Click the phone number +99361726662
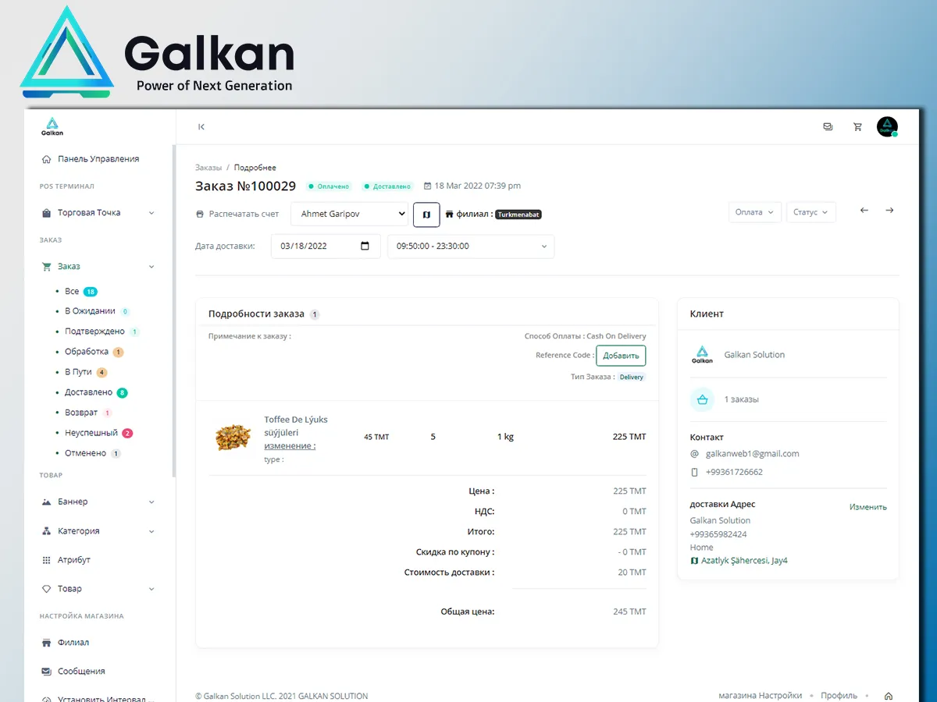Image resolution: width=937 pixels, height=702 pixels. click(734, 472)
